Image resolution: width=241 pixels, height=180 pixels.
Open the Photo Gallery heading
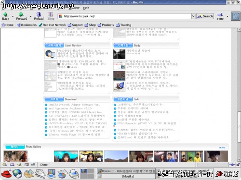click(33, 146)
